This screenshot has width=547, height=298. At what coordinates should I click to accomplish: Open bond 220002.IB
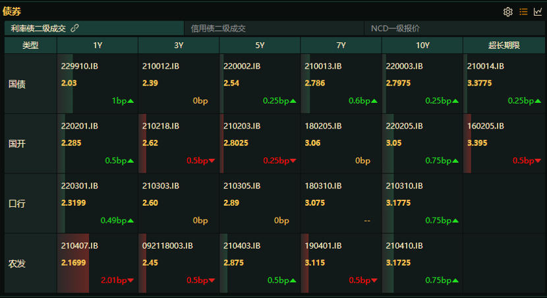[242, 67]
